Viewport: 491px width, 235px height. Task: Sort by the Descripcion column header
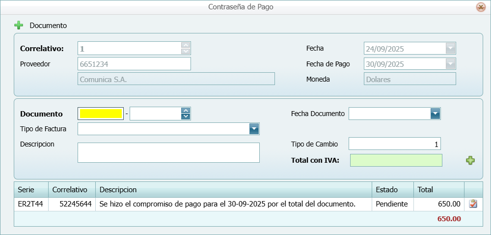point(234,190)
